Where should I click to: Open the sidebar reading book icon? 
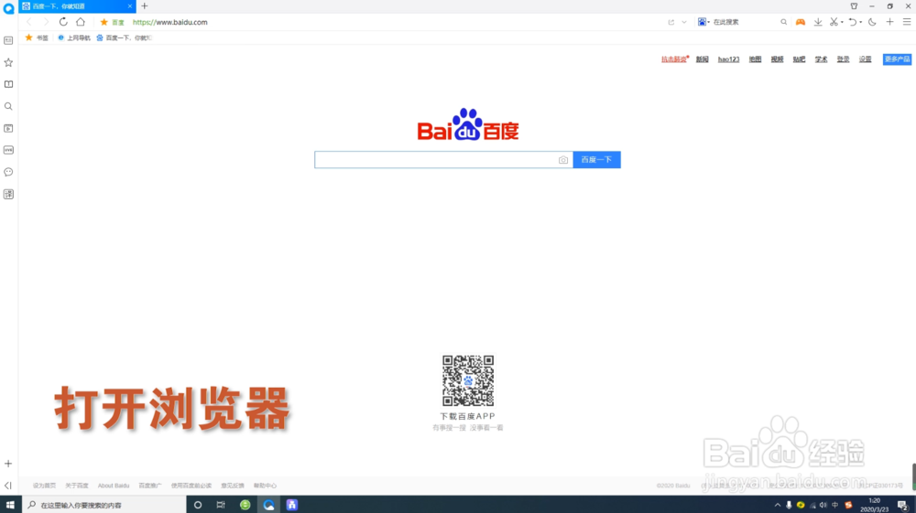8,84
